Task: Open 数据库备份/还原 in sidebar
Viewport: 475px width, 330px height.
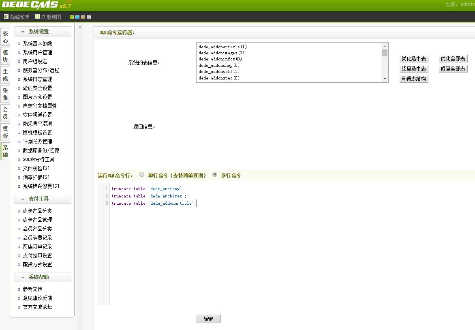Action: [41, 150]
